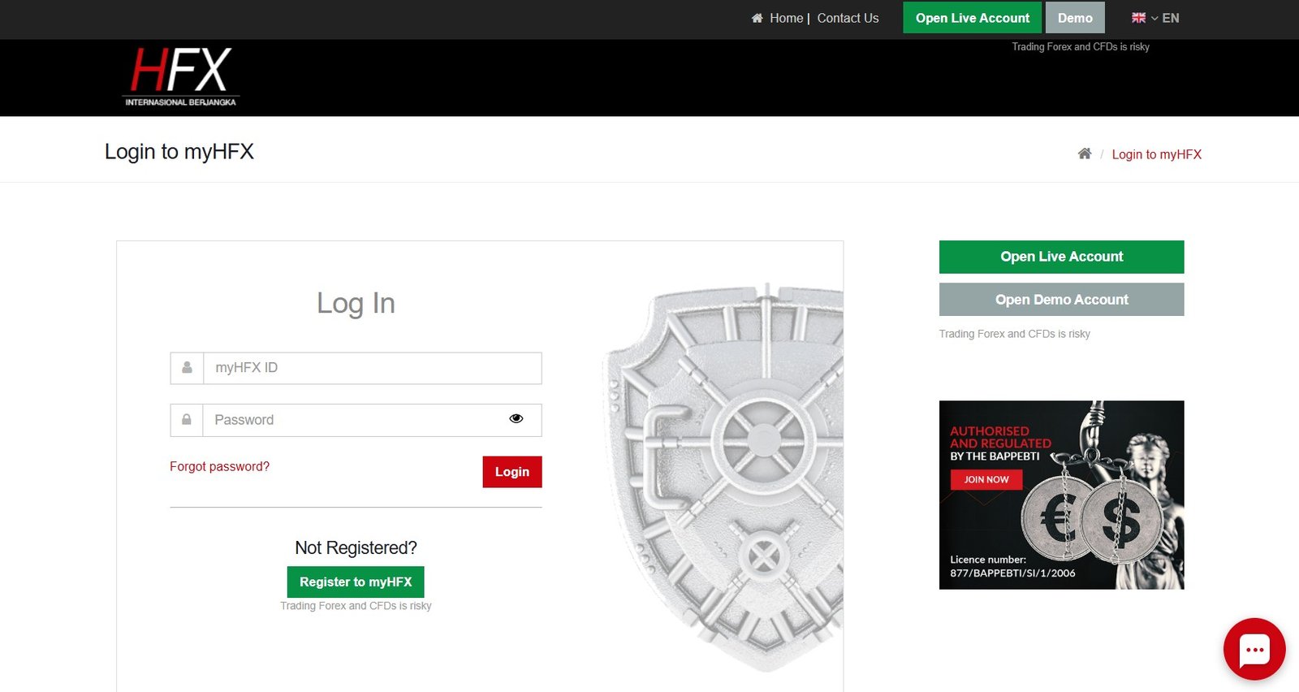This screenshot has width=1299, height=692.
Task: Click Open Live Account in the top bar
Action: [x=972, y=18]
